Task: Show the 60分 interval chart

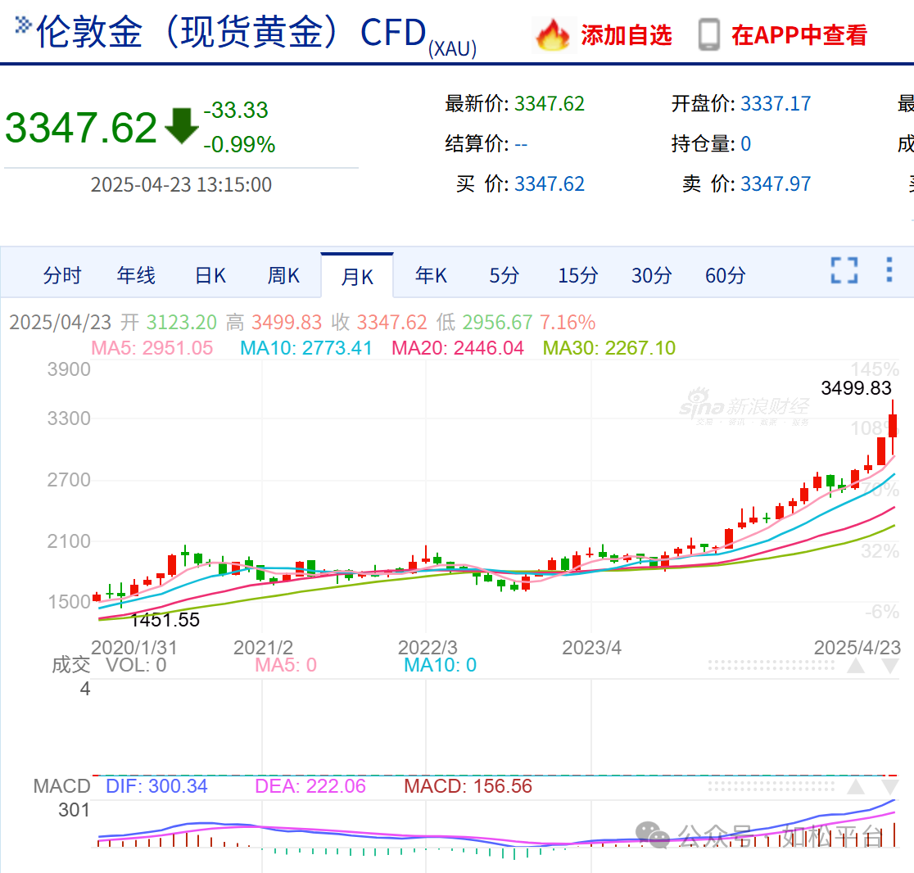Action: [725, 275]
